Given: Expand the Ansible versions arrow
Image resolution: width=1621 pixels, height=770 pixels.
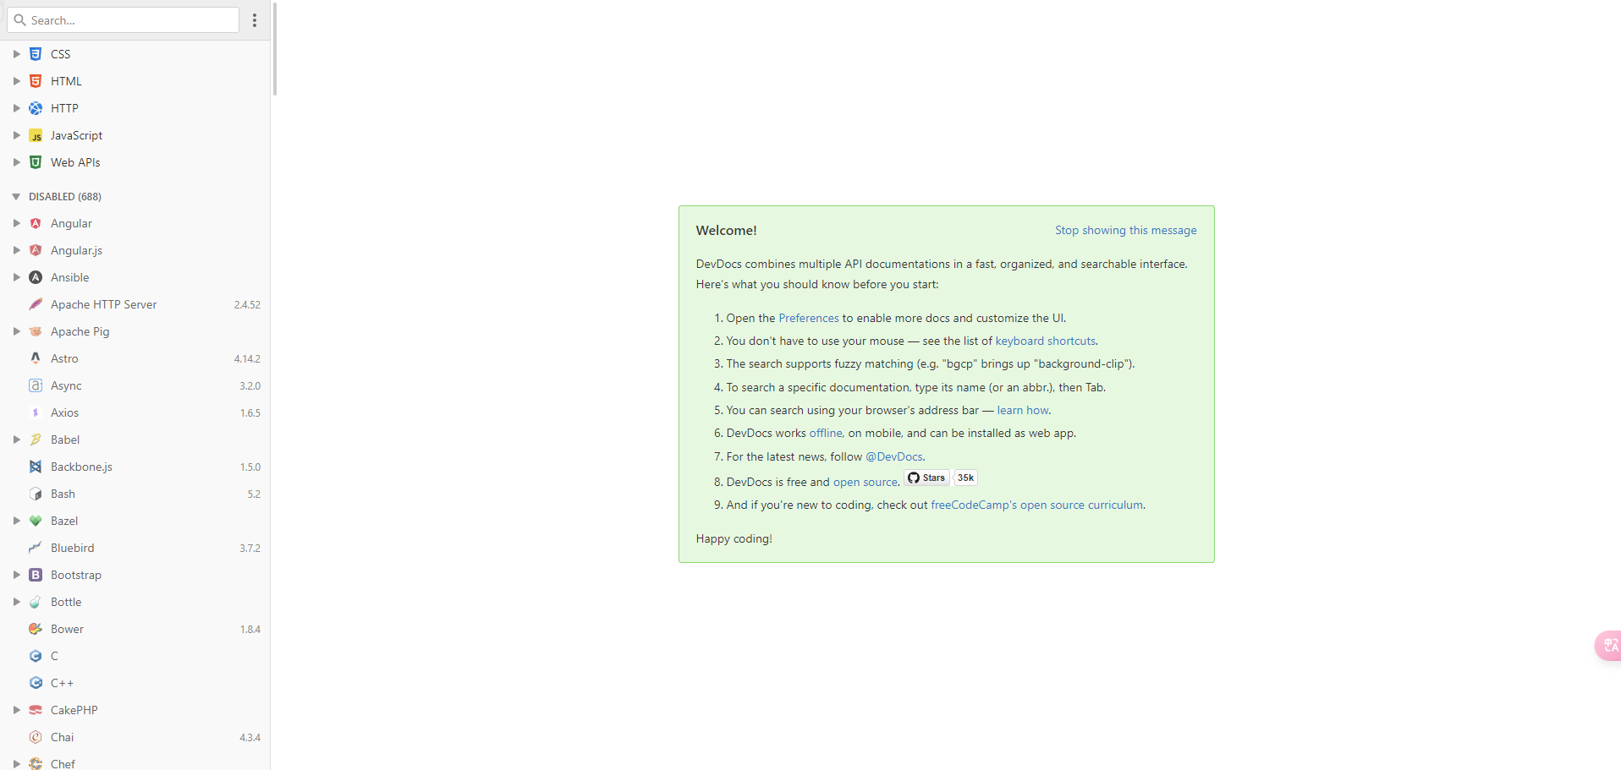Looking at the screenshot, I should (x=16, y=277).
